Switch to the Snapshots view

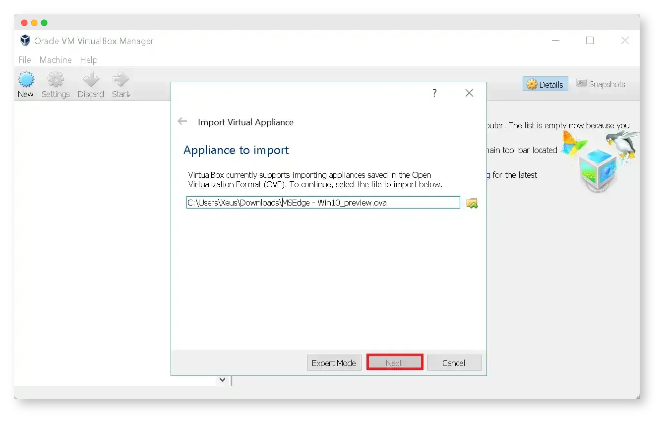[x=601, y=84]
